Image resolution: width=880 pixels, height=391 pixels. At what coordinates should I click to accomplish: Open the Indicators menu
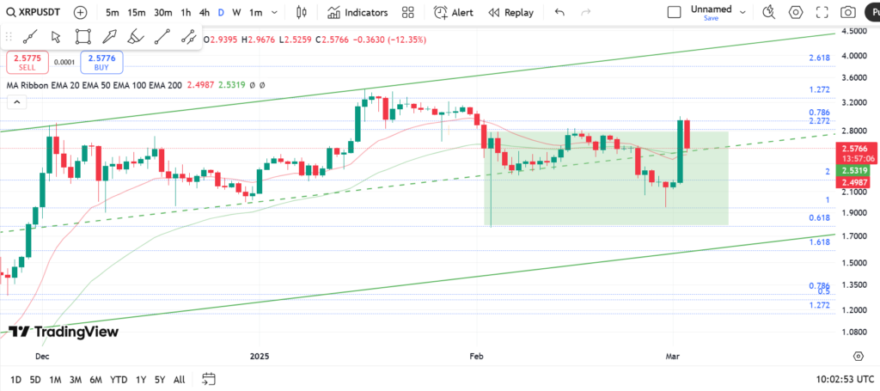coord(357,13)
